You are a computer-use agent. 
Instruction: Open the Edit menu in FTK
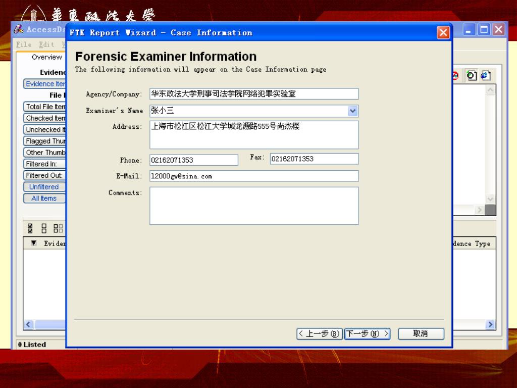click(x=46, y=44)
